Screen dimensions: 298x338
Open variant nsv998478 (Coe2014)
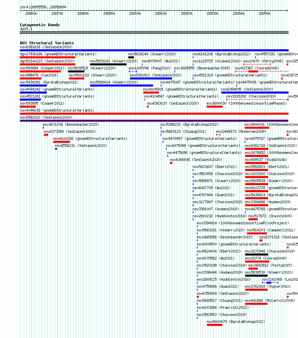(x=39, y=75)
